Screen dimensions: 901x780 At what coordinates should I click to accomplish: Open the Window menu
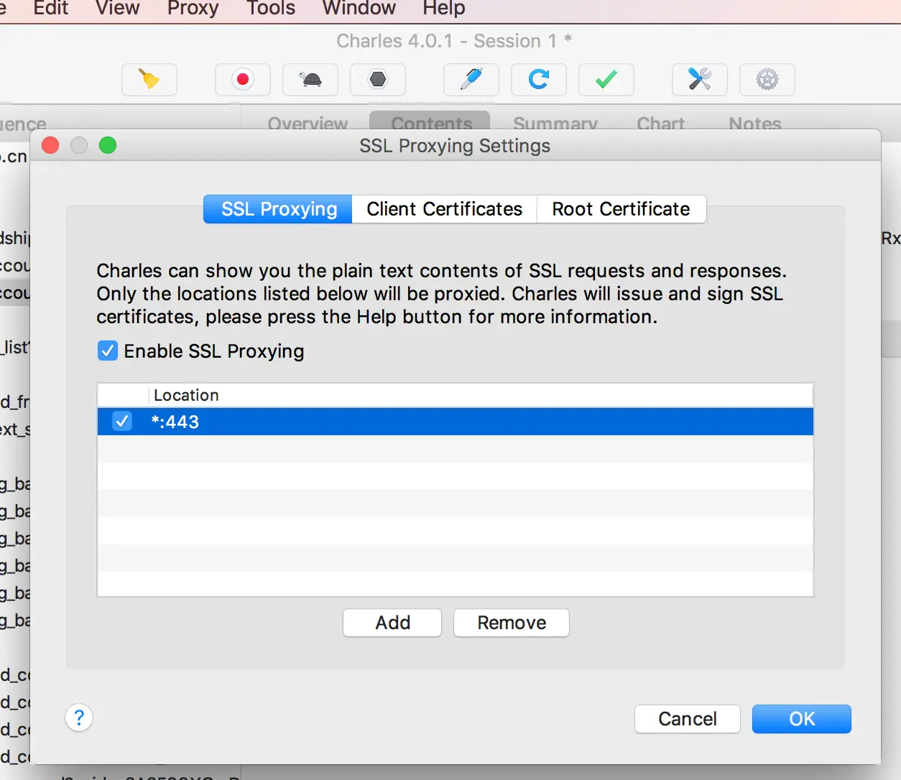(359, 9)
